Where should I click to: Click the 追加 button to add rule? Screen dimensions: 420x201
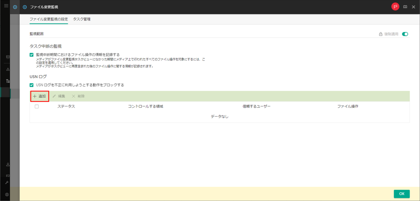(x=40, y=96)
